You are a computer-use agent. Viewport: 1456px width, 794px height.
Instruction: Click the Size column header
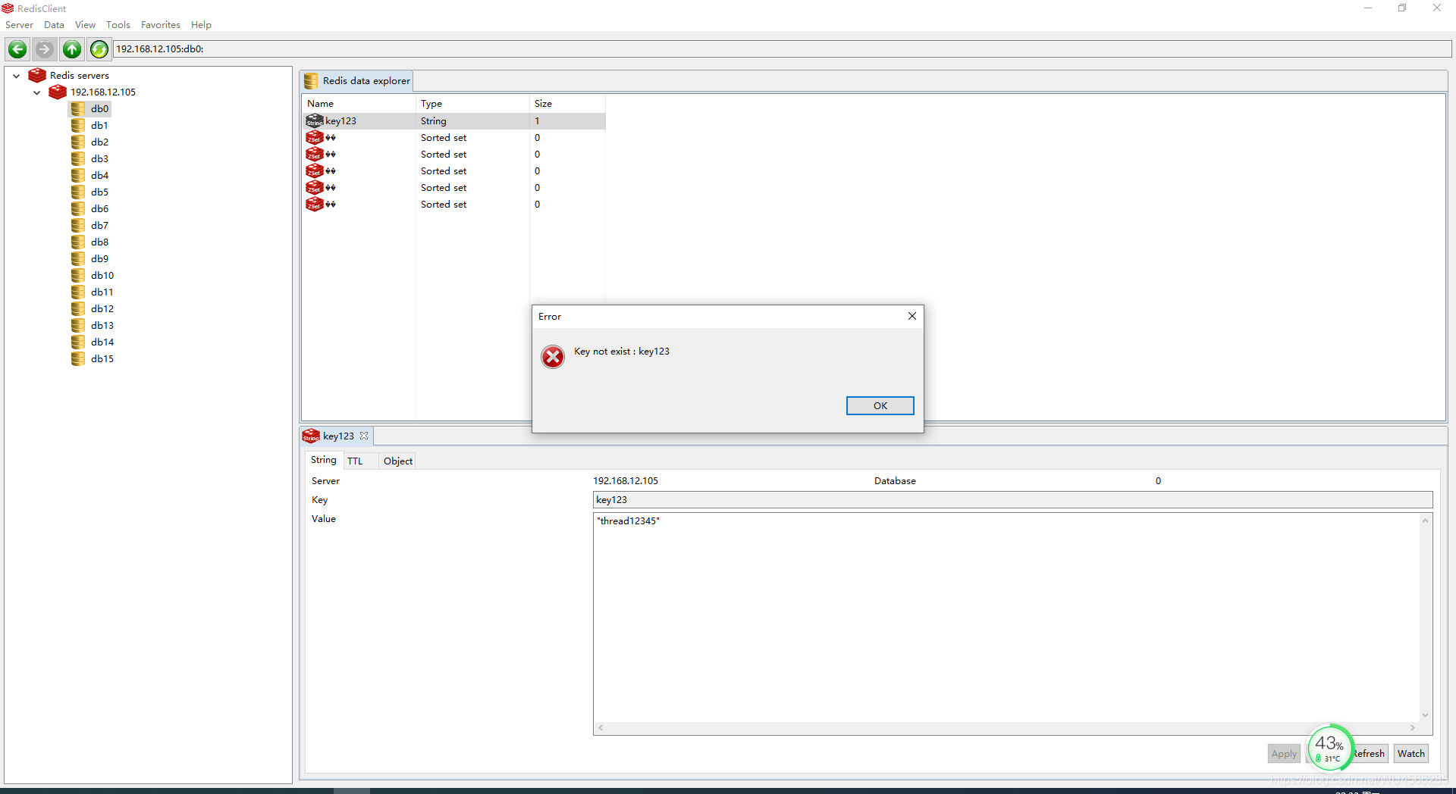(x=567, y=103)
